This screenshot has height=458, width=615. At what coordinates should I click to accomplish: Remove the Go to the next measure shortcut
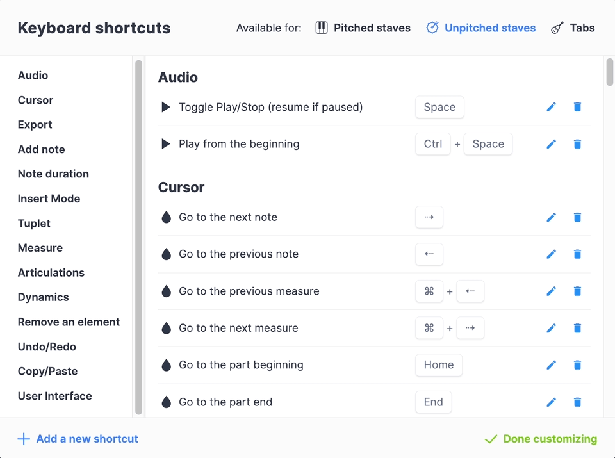(577, 328)
